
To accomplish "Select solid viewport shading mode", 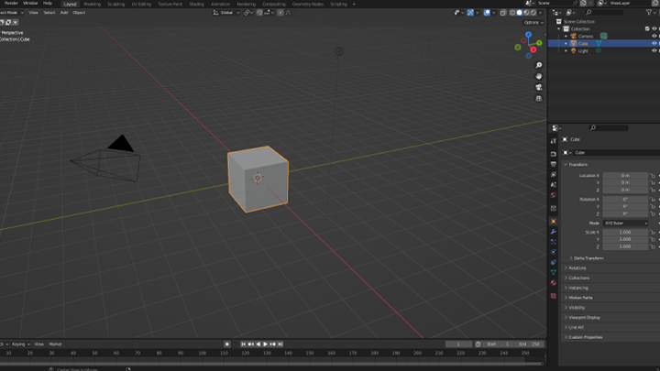I will [x=520, y=13].
